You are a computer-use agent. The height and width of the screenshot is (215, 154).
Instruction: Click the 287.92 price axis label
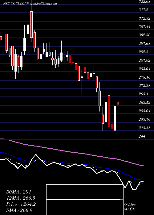[x=144, y=60]
